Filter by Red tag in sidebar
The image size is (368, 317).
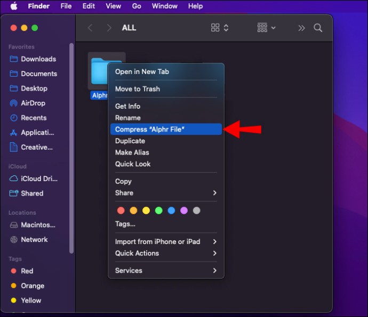click(22, 271)
